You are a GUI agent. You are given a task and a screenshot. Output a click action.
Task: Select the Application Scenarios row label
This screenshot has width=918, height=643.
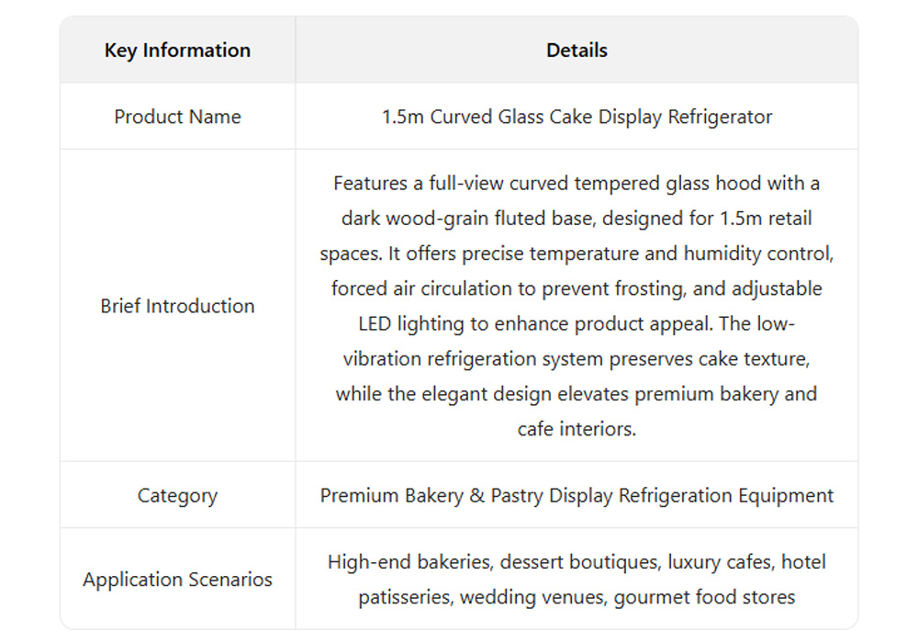177,580
